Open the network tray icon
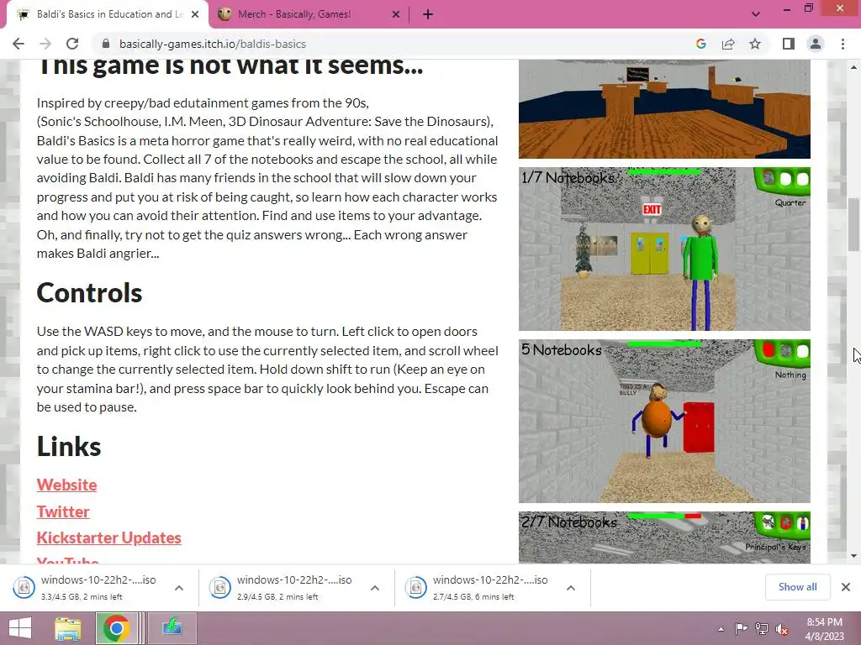861x645 pixels. pyautogui.click(x=762, y=629)
